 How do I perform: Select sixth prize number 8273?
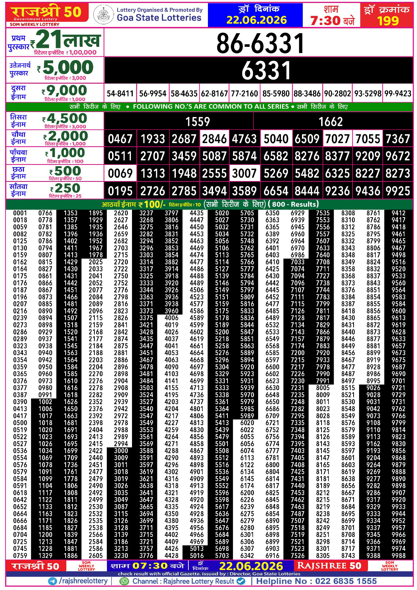tap(398, 173)
